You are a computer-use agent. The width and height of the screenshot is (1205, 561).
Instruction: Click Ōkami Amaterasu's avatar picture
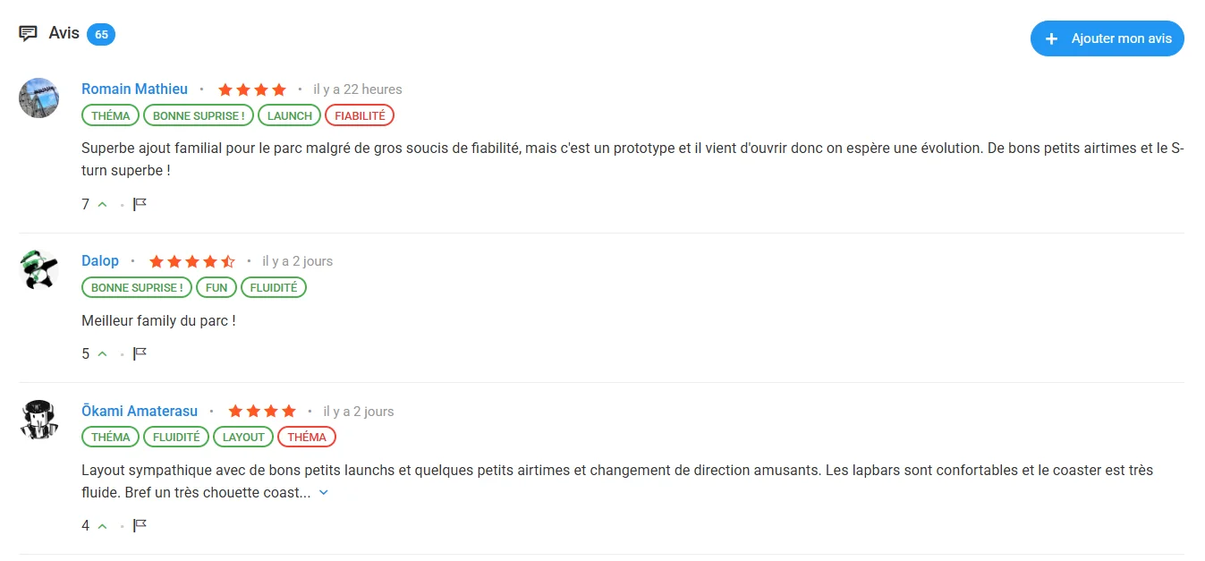click(39, 420)
